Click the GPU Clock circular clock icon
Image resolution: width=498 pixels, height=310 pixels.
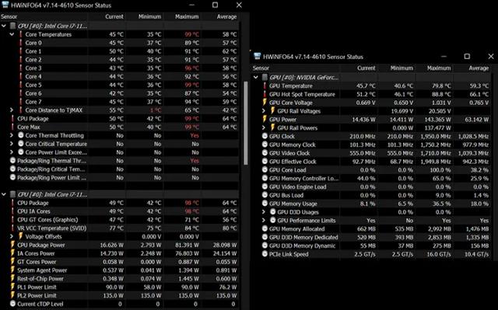click(x=265, y=136)
